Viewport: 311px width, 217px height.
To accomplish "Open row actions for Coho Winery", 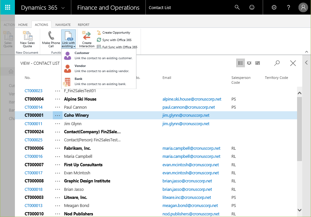I will 58,115.
